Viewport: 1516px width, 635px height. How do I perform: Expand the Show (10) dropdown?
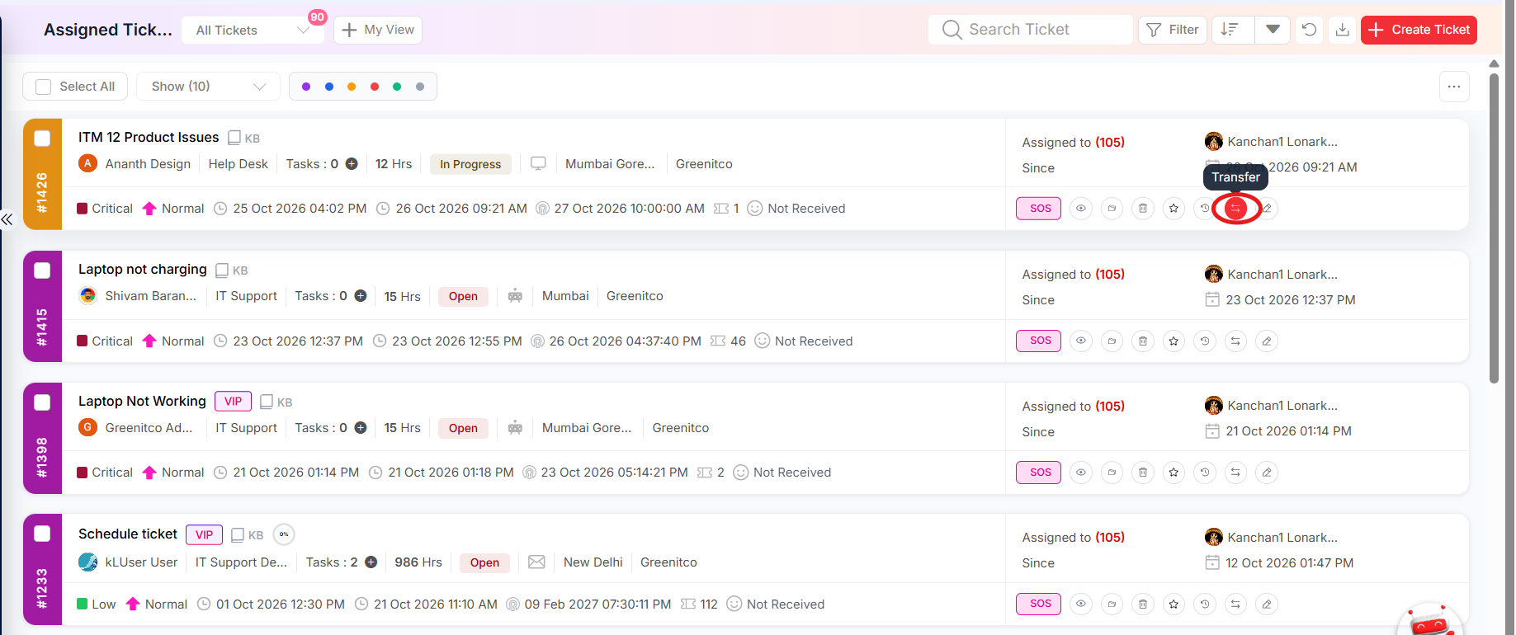coord(208,87)
